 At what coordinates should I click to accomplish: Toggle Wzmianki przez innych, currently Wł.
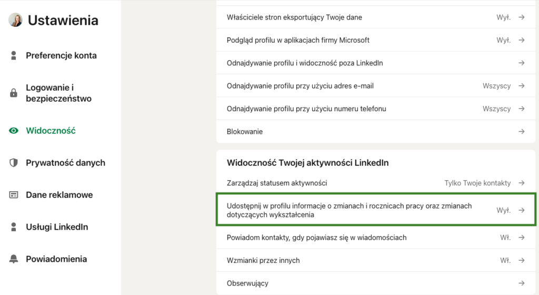(x=505, y=260)
